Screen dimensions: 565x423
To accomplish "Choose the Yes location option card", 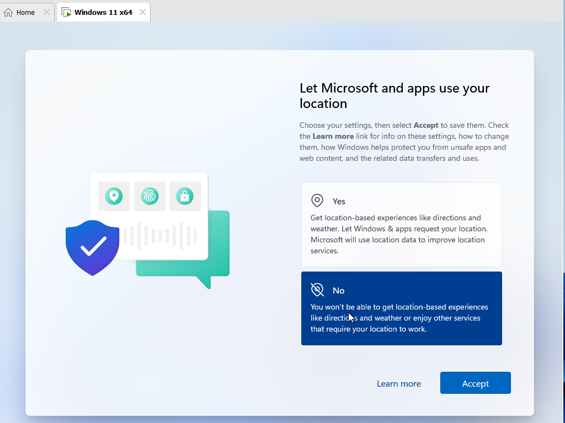I will click(401, 225).
